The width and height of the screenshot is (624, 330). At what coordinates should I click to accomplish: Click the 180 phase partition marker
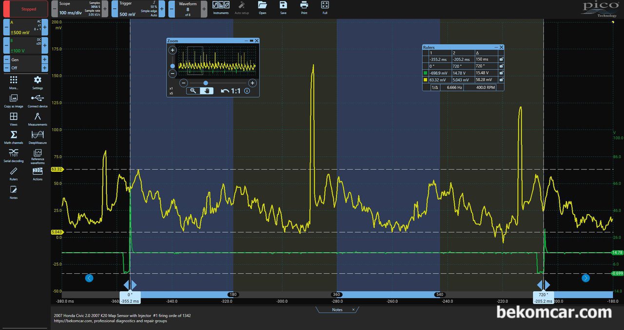point(233,295)
